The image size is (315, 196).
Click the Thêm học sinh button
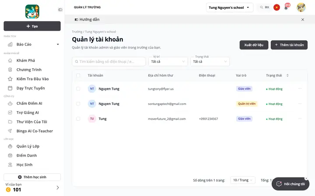(32, 177)
